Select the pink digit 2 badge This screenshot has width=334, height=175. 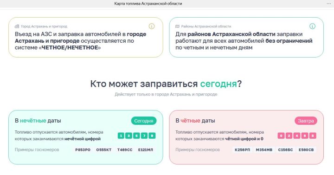coord(289,136)
